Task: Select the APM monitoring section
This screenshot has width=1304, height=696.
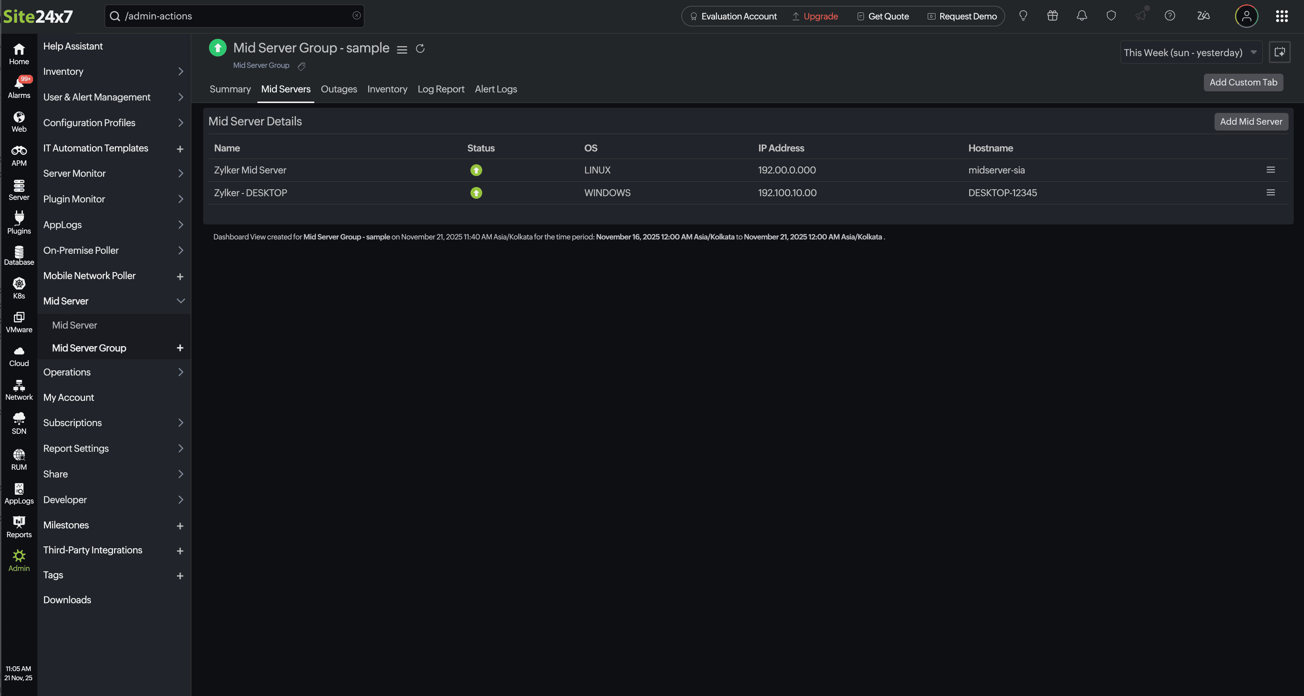Action: 19,154
